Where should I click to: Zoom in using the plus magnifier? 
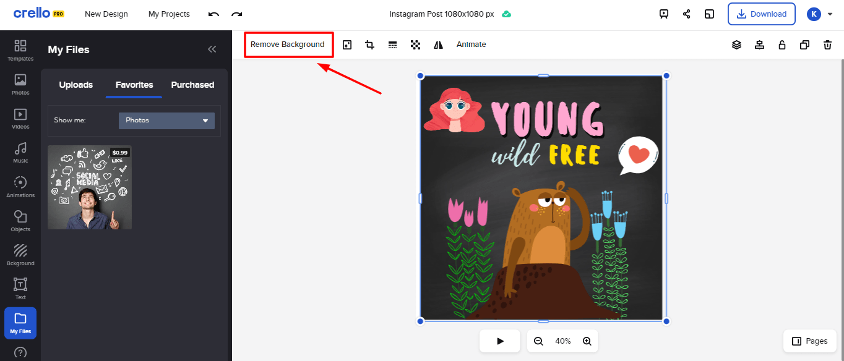tap(587, 341)
